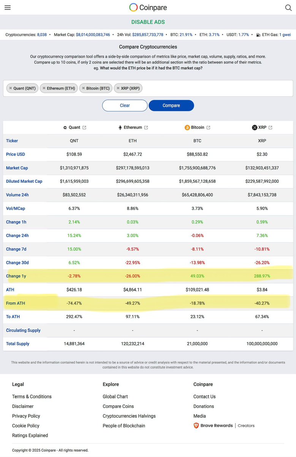The image size is (296, 457).
Task: Open Cryptocurrencies count 8,038 link
Action: [42, 35]
